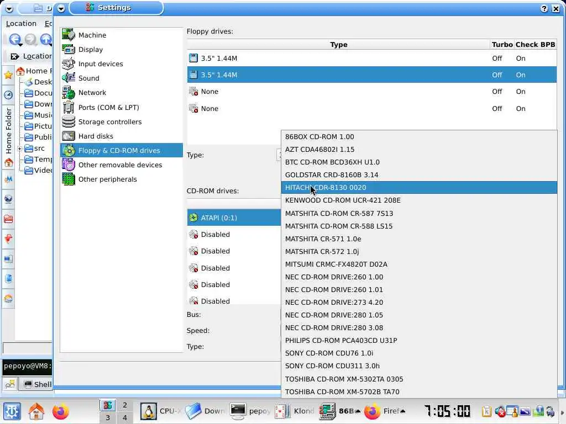Open the History clock sidebar tab
This screenshot has height=424, width=566.
pyautogui.click(x=8, y=94)
